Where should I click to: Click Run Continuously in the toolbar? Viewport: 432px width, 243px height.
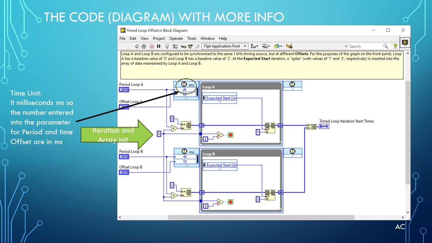click(x=144, y=46)
